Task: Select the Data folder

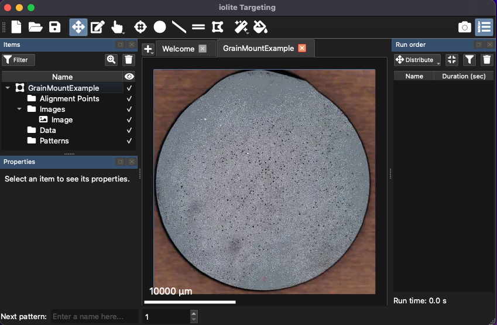Action: [47, 131]
